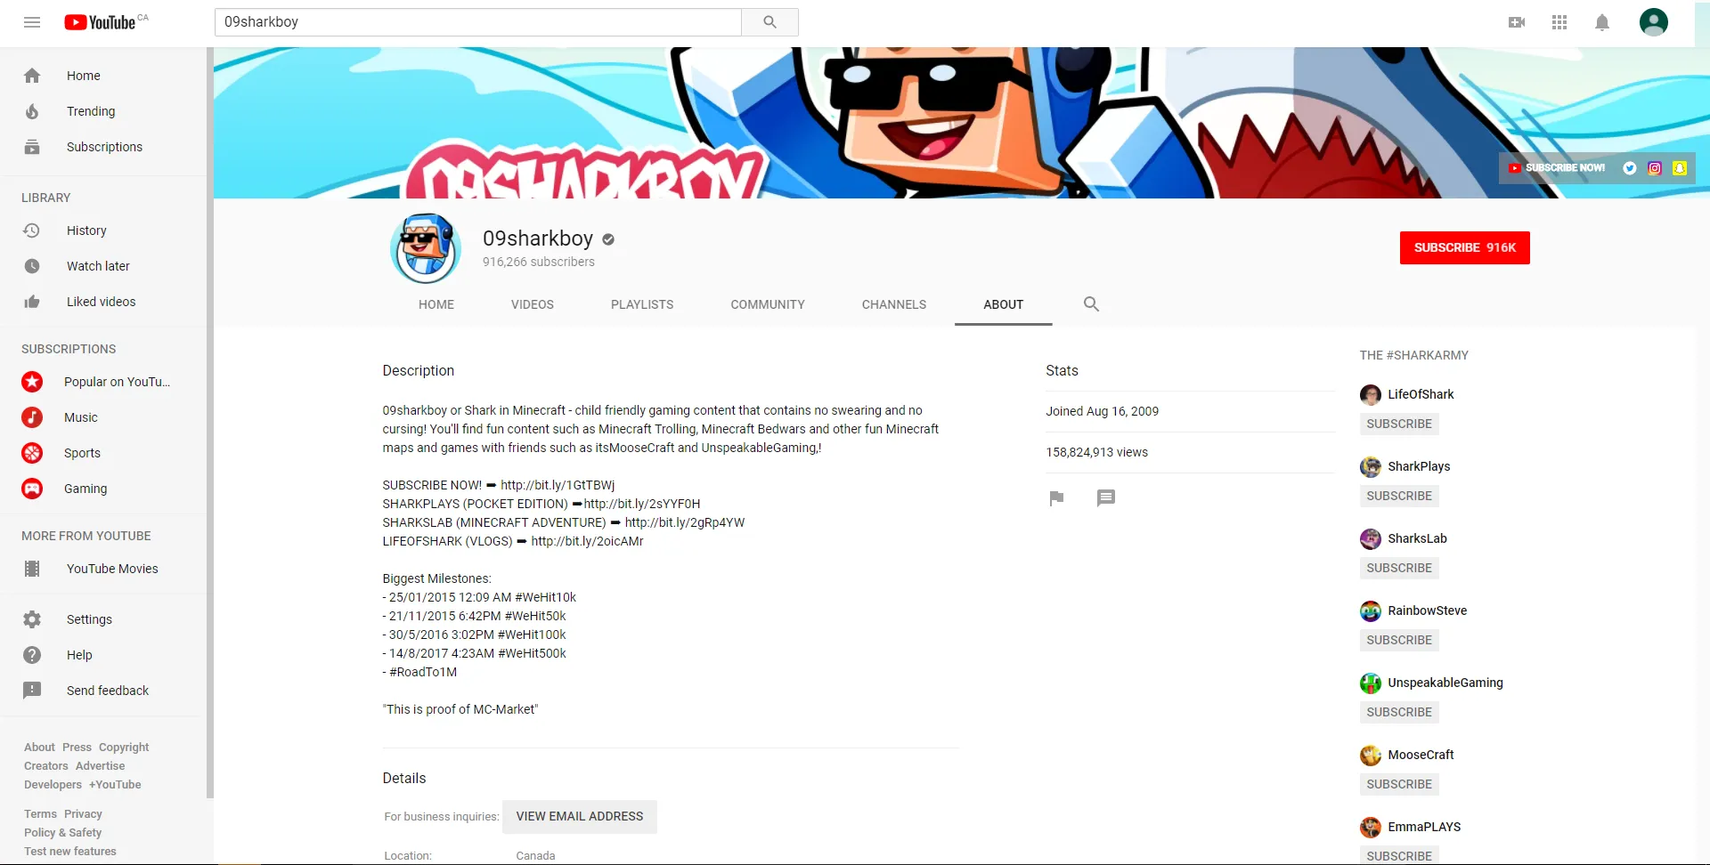The width and height of the screenshot is (1710, 865).
Task: Open Settings in sidebar
Action: pos(103,619)
